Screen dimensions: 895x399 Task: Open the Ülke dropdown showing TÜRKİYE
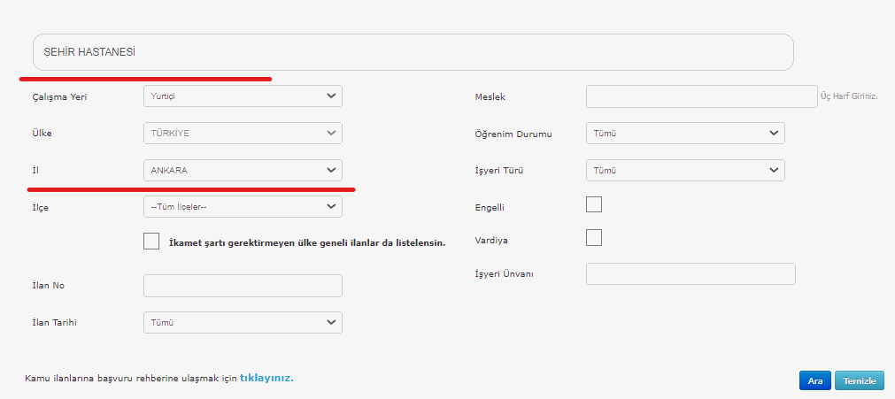tap(243, 133)
